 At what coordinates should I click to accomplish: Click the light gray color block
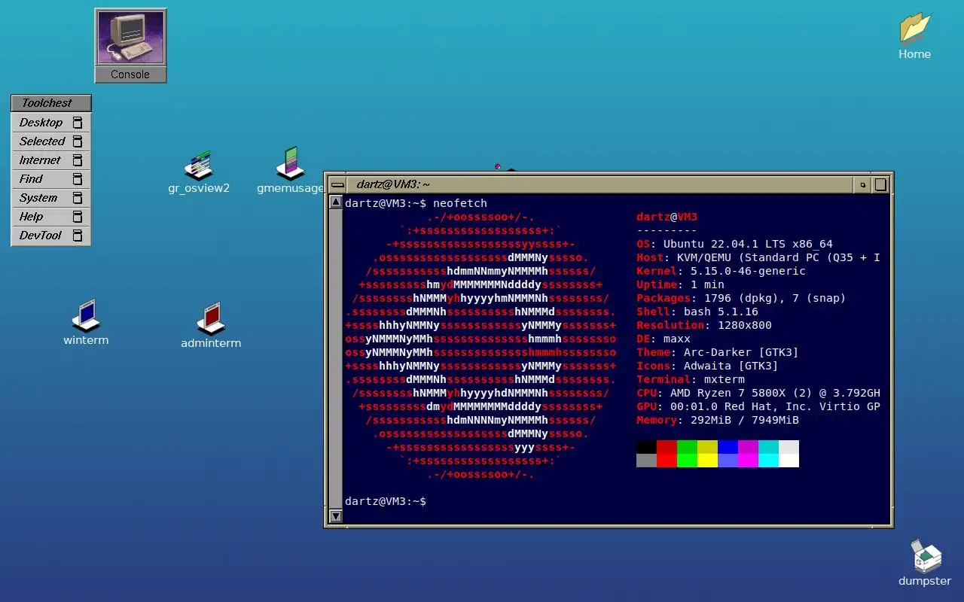(789, 447)
